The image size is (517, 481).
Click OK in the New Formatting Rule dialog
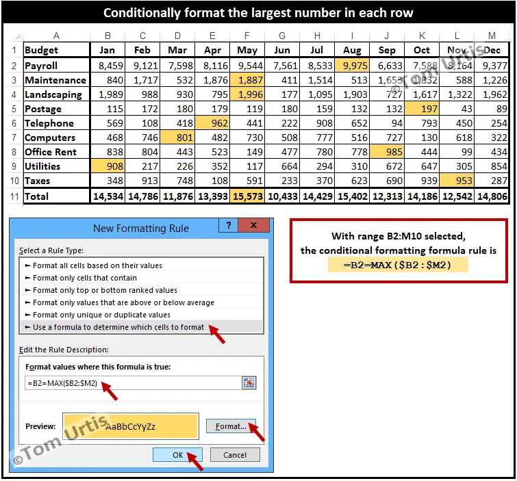click(177, 455)
